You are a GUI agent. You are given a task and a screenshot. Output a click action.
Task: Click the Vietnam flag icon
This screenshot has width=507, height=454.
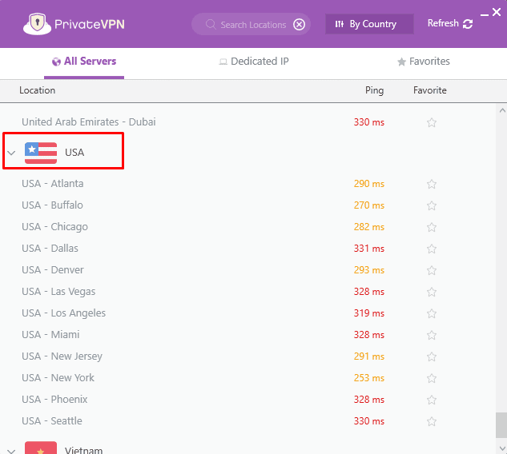click(41, 448)
